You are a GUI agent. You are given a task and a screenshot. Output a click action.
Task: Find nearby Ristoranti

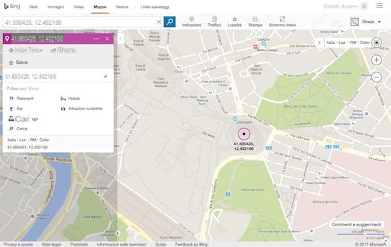point(21,99)
